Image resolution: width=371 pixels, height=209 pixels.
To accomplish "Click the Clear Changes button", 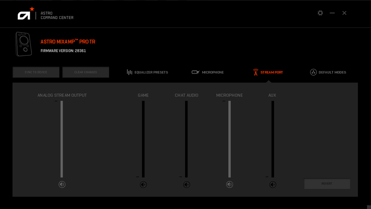I will [86, 72].
